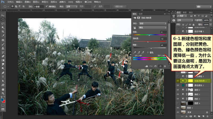
Task: Click delete adjustment trash icon in Properties
Action: pos(165,66)
